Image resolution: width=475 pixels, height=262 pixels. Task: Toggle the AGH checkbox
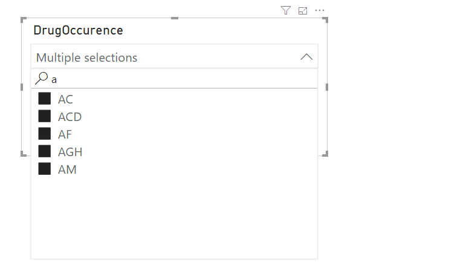(44, 151)
